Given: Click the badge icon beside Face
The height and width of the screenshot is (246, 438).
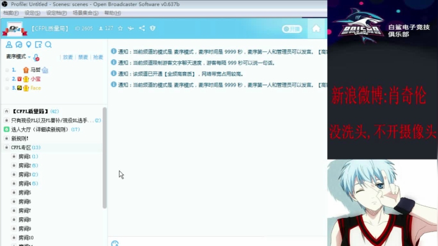Looking at the screenshot, I should [x=19, y=88].
